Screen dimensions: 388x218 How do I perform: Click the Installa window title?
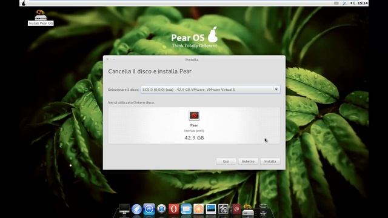click(x=192, y=59)
